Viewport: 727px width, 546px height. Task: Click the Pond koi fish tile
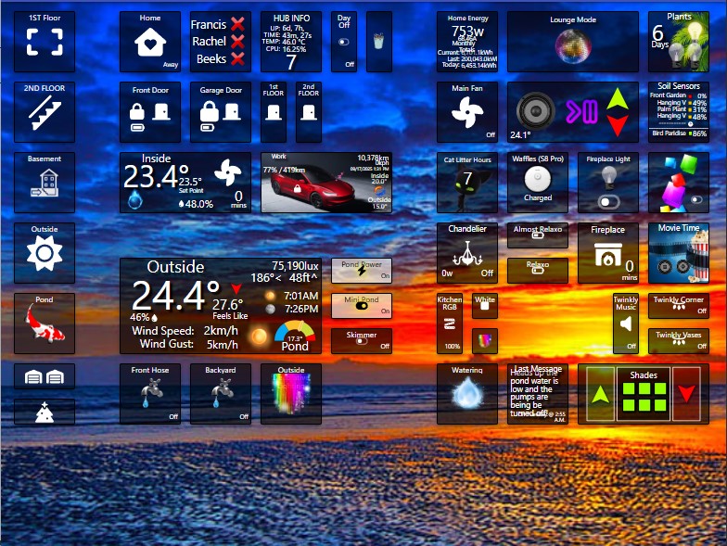[44, 323]
